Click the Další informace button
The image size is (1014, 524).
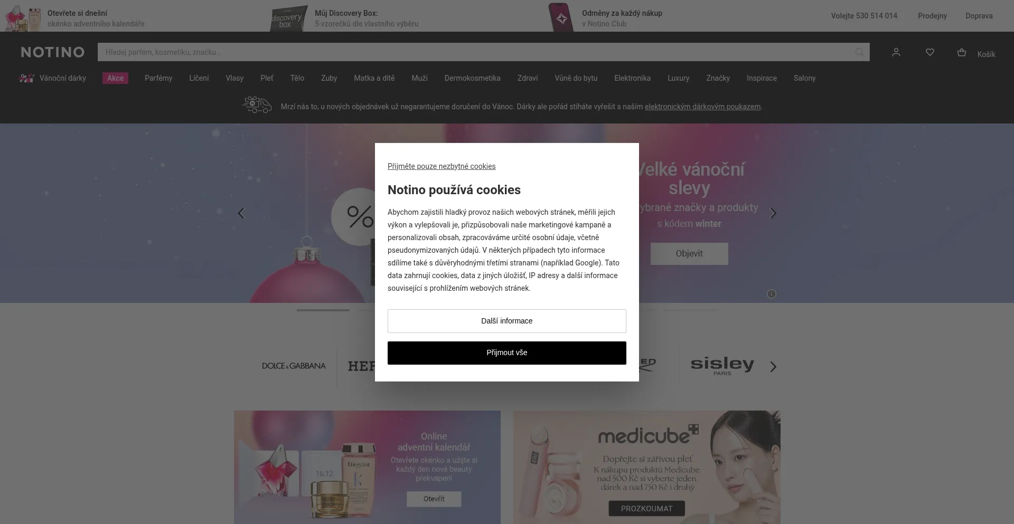pyautogui.click(x=506, y=321)
